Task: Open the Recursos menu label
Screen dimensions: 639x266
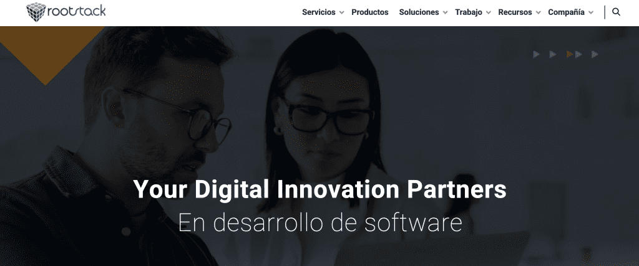Action: click(x=515, y=12)
